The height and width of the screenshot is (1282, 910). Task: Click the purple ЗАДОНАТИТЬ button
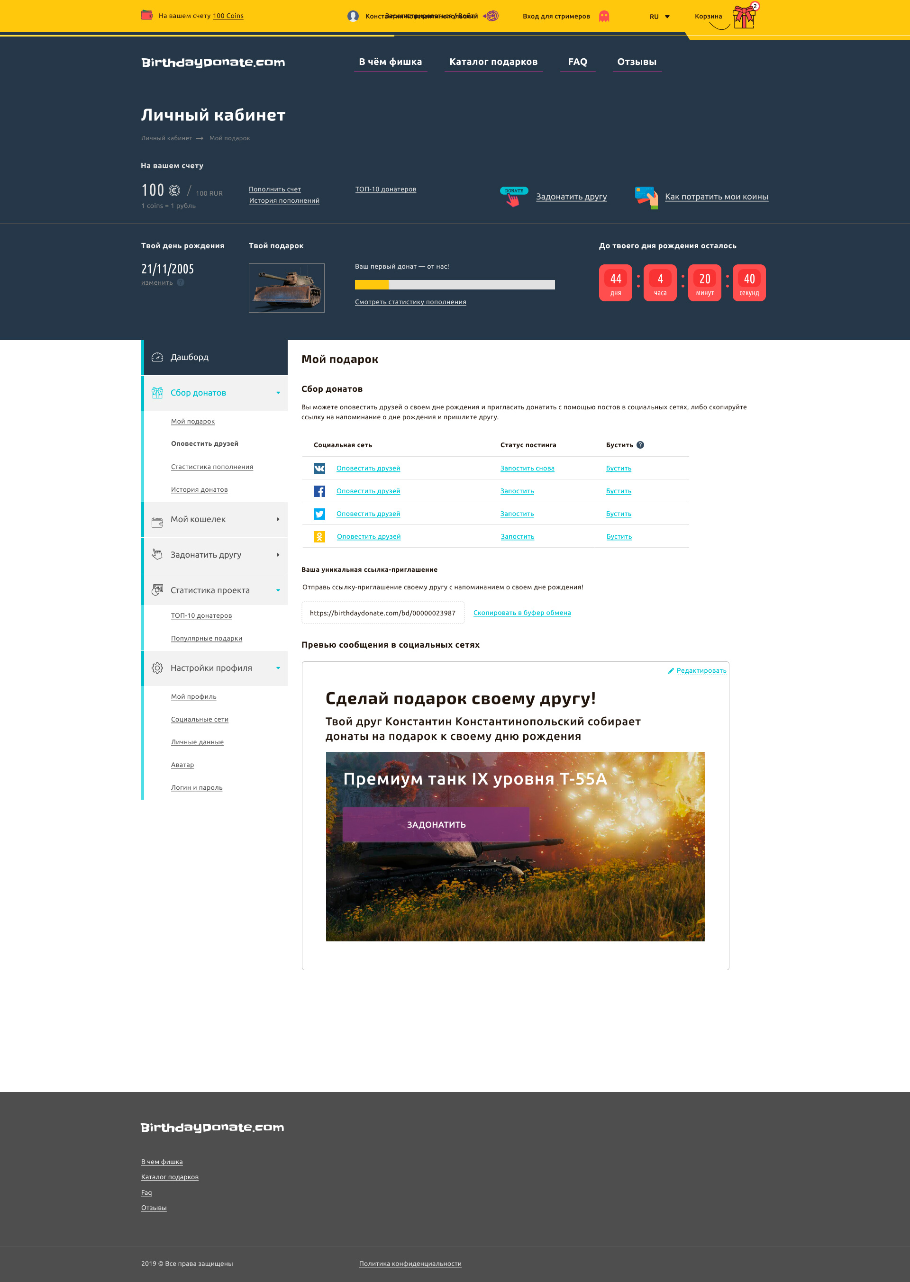coord(436,824)
